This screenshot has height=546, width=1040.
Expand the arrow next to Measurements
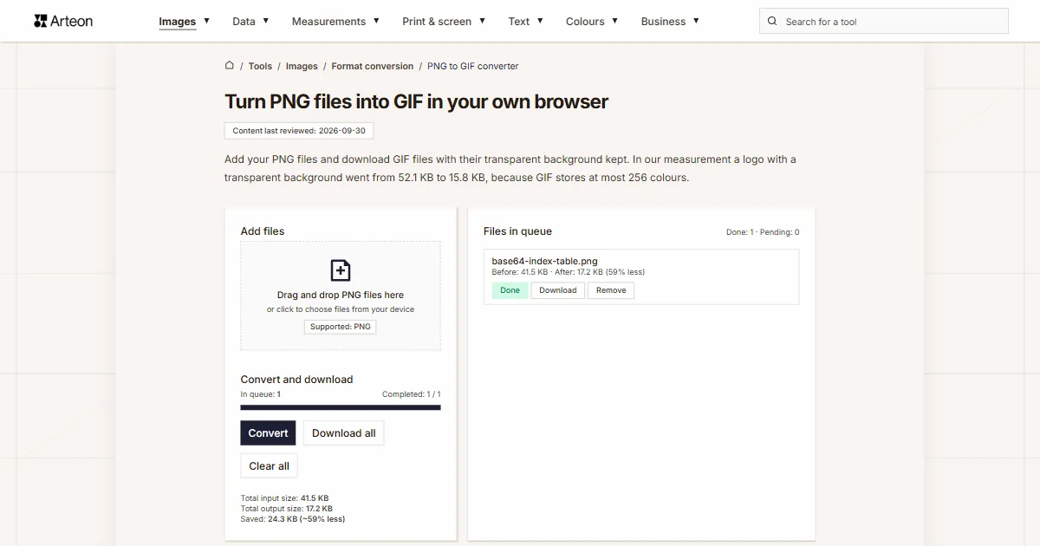click(x=376, y=21)
